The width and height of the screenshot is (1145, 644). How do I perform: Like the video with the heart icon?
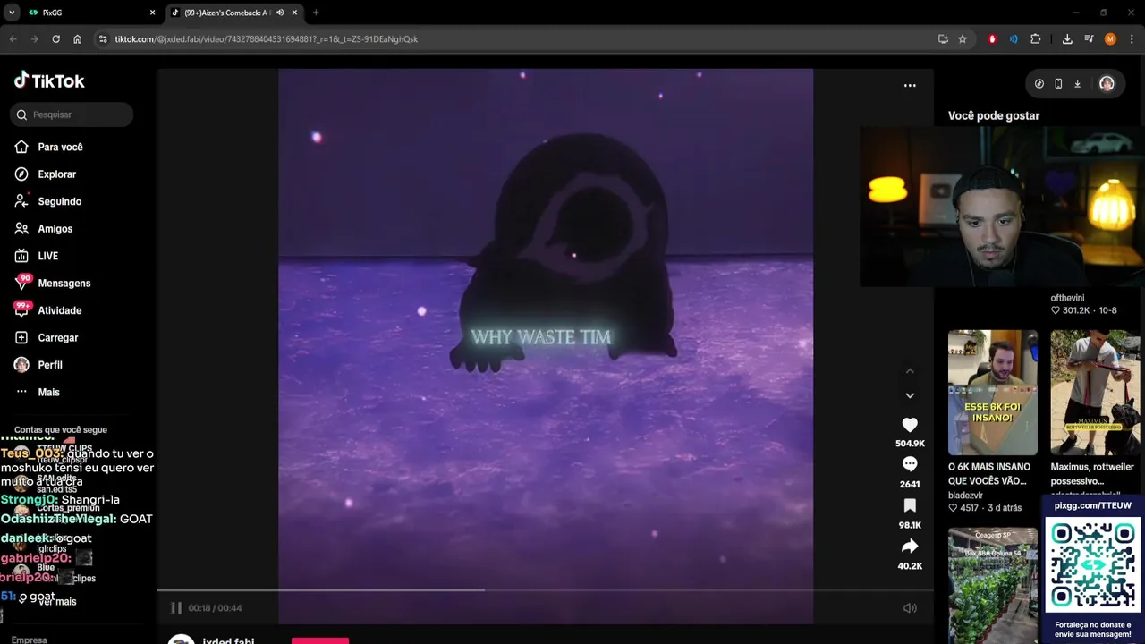(910, 426)
